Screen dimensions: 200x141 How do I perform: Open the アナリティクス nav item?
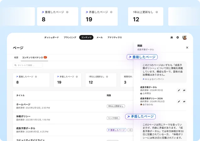click(115, 37)
